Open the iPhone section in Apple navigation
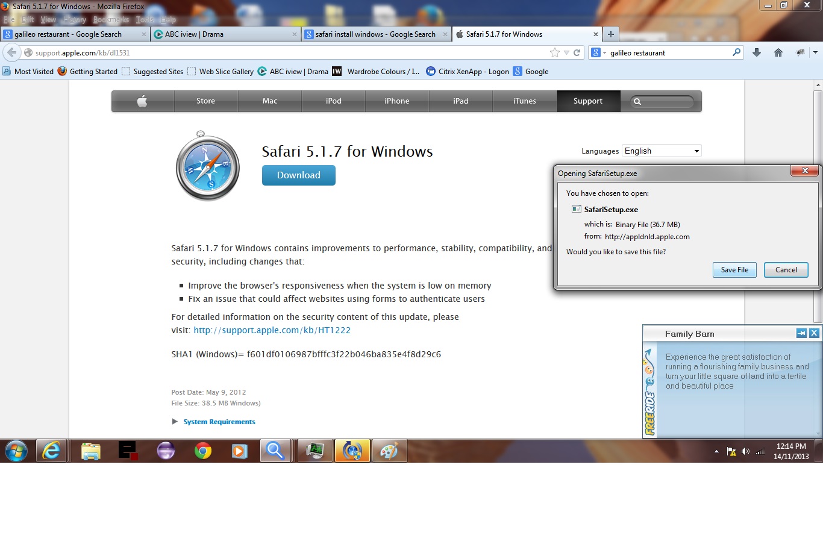Image resolution: width=823 pixels, height=535 pixels. click(396, 101)
